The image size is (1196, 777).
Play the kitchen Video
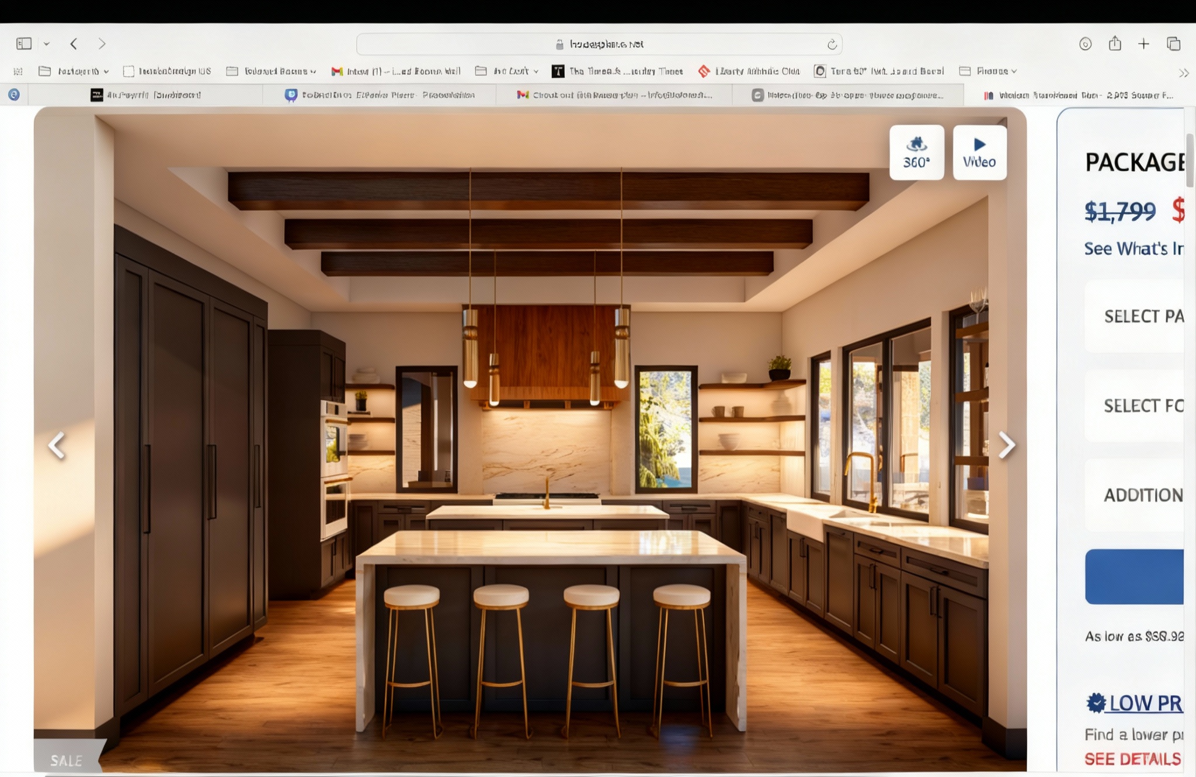(x=979, y=152)
